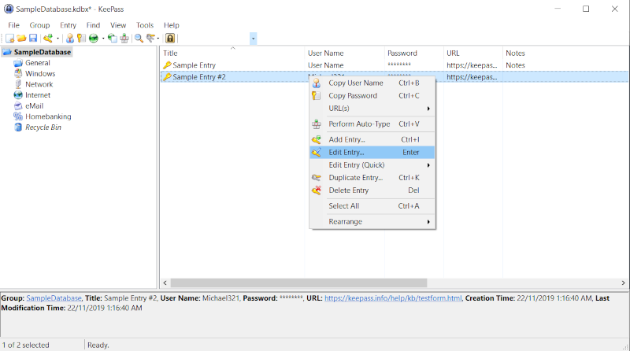Open the Tools menu
Screen dimensions: 630x351
[145, 25]
